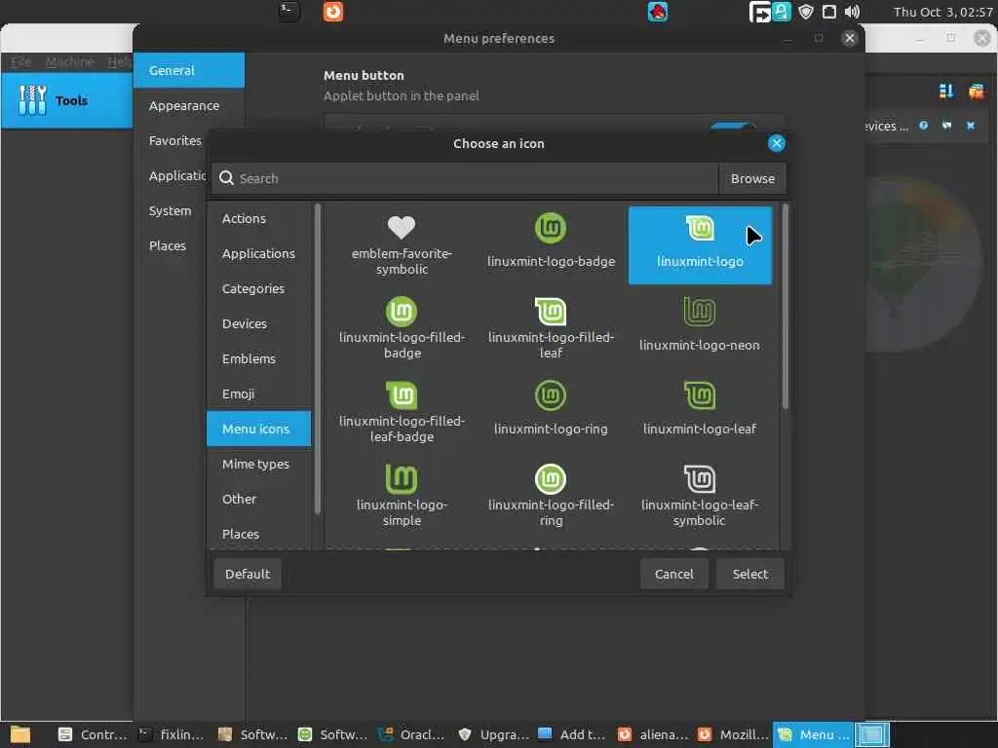The image size is (998, 748).
Task: Switch to the Mozill... taskbar window
Action: (x=732, y=734)
